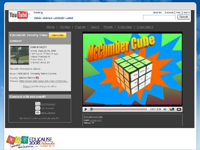Open the QuickList link
This screenshot has height=150, width=200.
169,12
